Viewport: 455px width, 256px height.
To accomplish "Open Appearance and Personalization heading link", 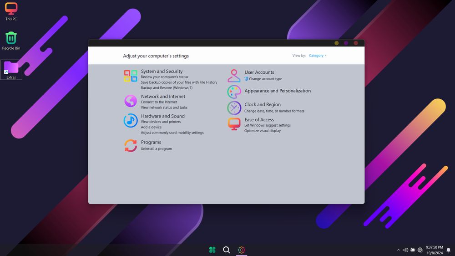I will click(278, 91).
